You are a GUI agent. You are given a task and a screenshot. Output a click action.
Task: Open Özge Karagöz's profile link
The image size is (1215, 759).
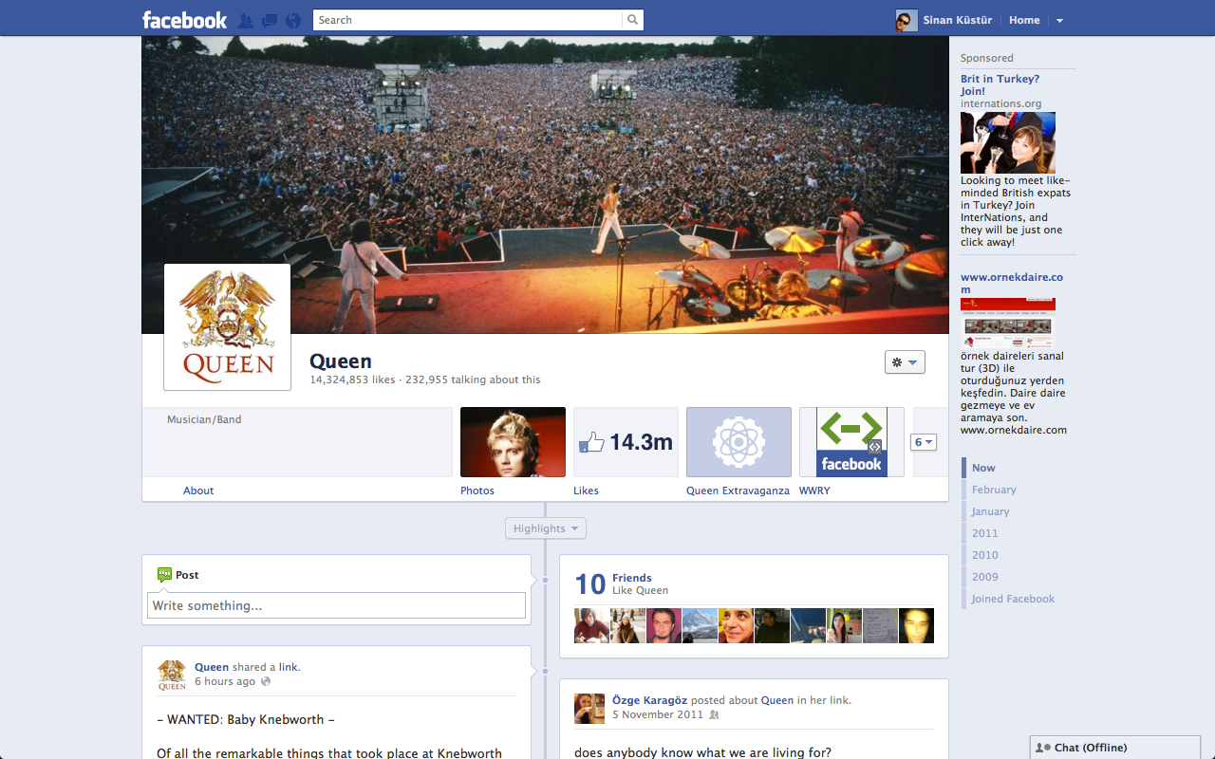(650, 700)
